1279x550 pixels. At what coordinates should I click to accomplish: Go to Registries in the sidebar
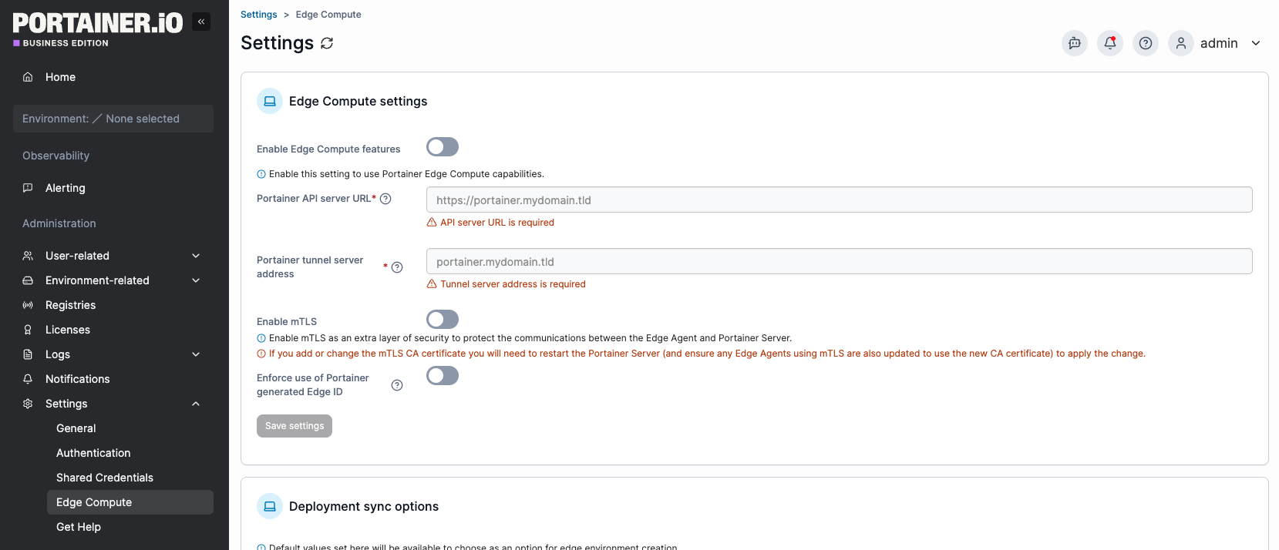tap(70, 305)
